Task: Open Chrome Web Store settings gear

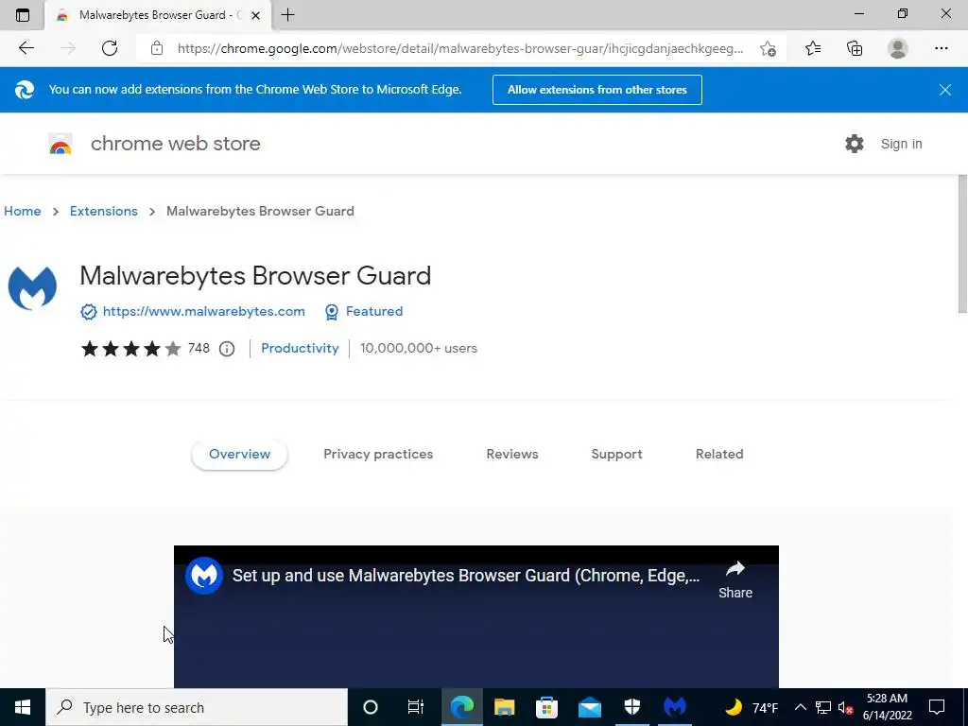Action: pyautogui.click(x=855, y=144)
